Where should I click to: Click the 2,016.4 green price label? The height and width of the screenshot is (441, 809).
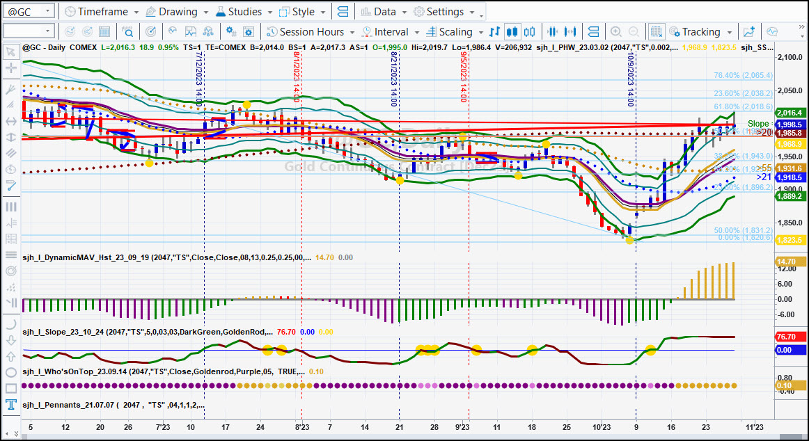point(790,113)
